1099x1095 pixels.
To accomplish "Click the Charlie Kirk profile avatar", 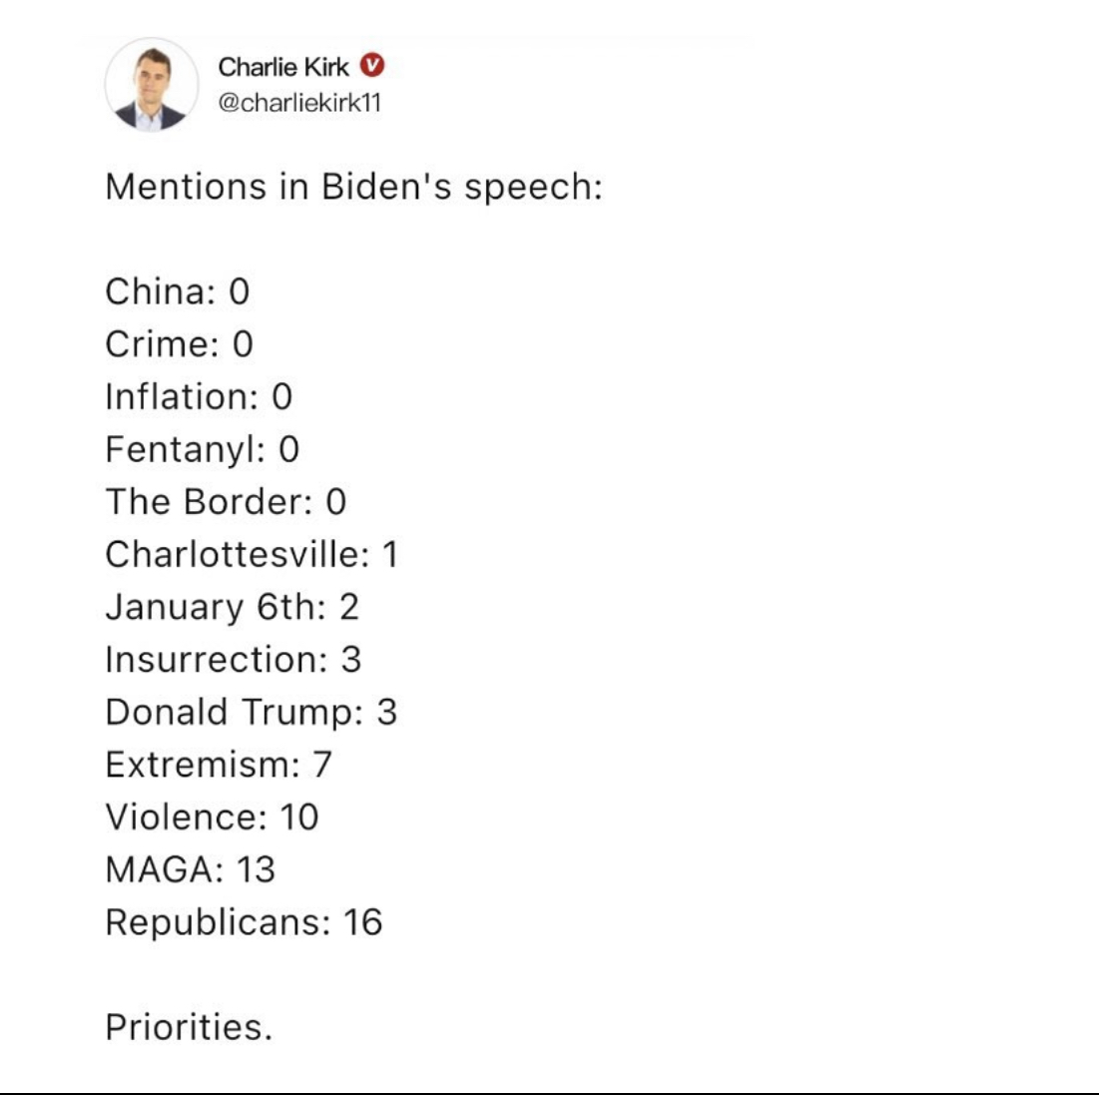I will click(x=152, y=85).
